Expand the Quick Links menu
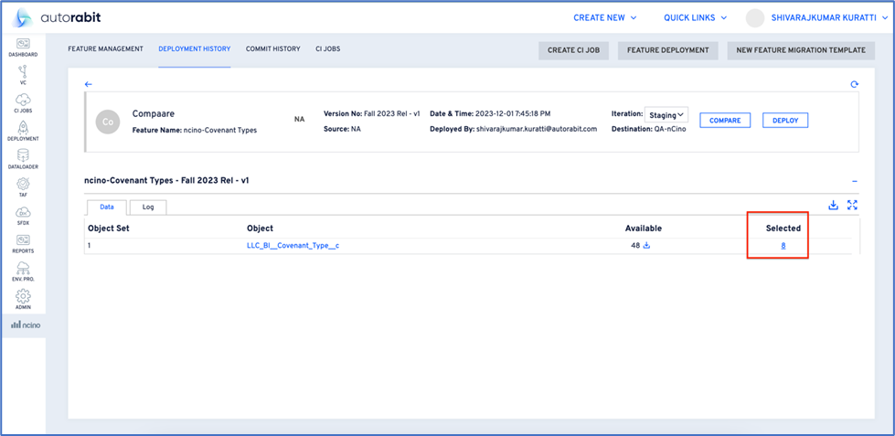This screenshot has width=895, height=436. click(x=695, y=17)
